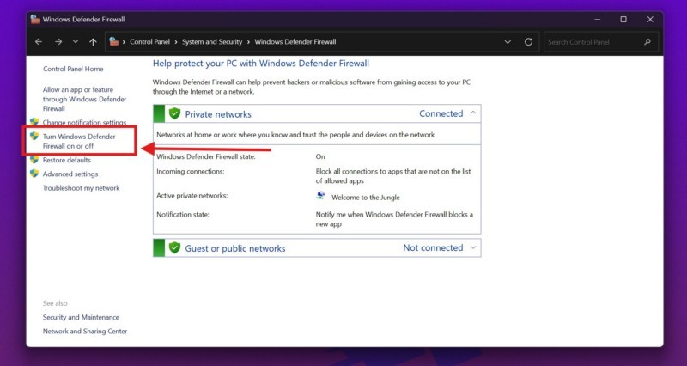
Task: Collapse the Private networks section
Action: tap(472, 113)
